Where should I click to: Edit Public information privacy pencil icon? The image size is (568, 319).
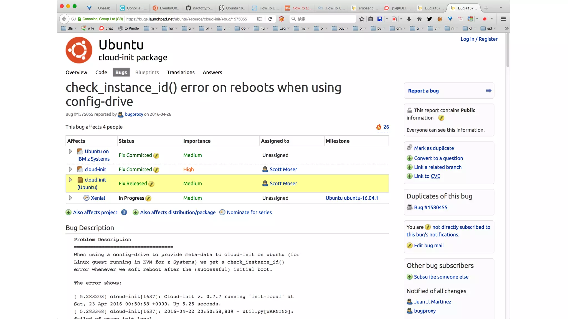(x=441, y=118)
